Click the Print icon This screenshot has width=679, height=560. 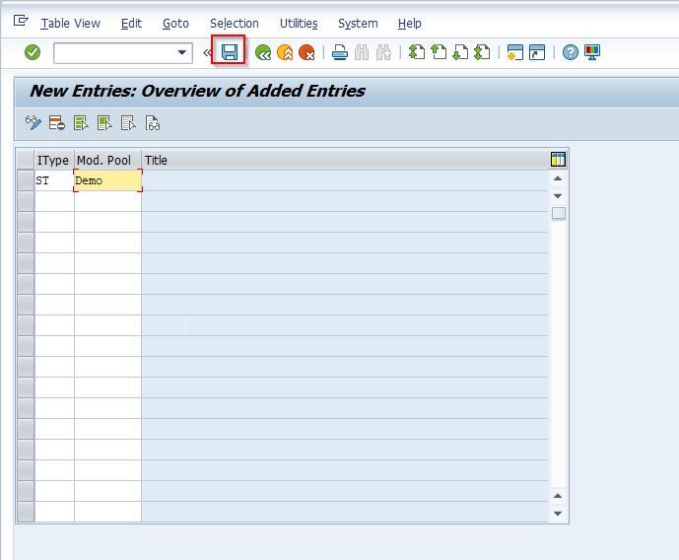(340, 52)
